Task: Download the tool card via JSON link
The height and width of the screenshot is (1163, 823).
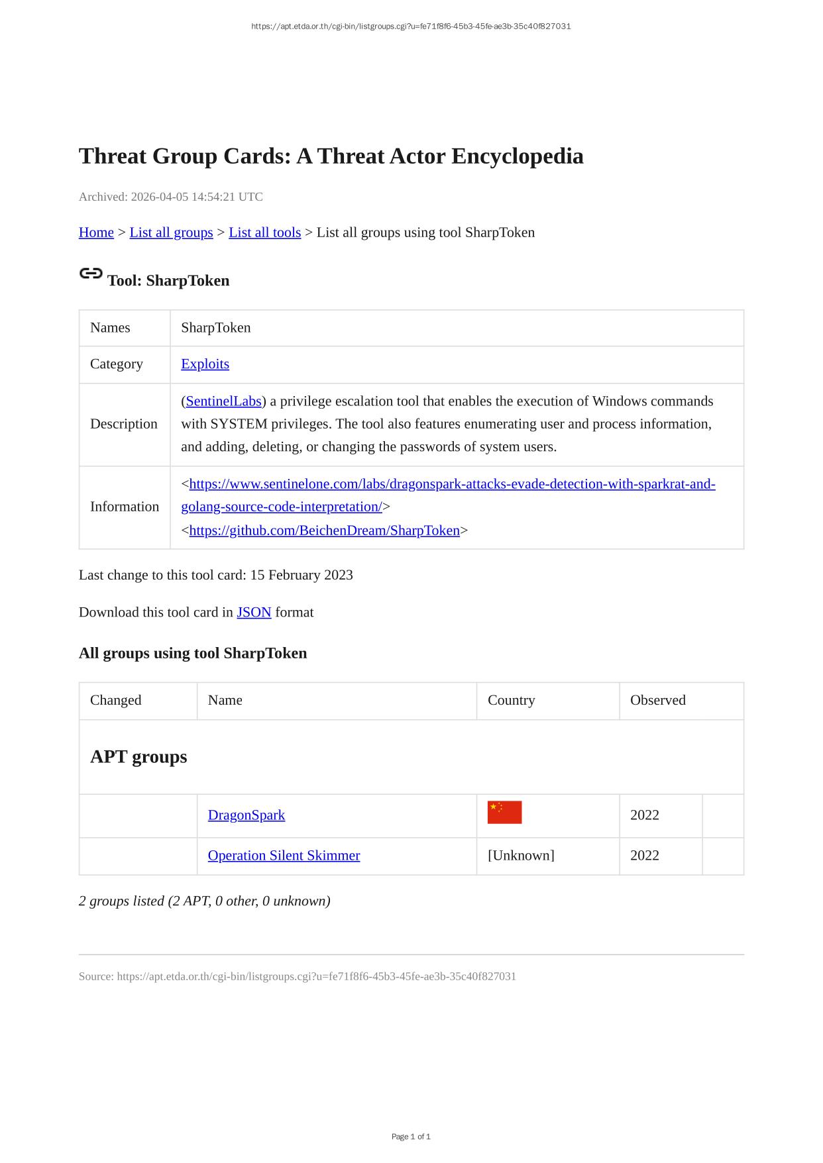Action: coord(254,613)
